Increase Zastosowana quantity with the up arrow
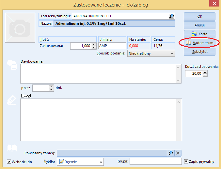Image resolution: width=221 pixels, height=169 pixels. click(94, 44)
